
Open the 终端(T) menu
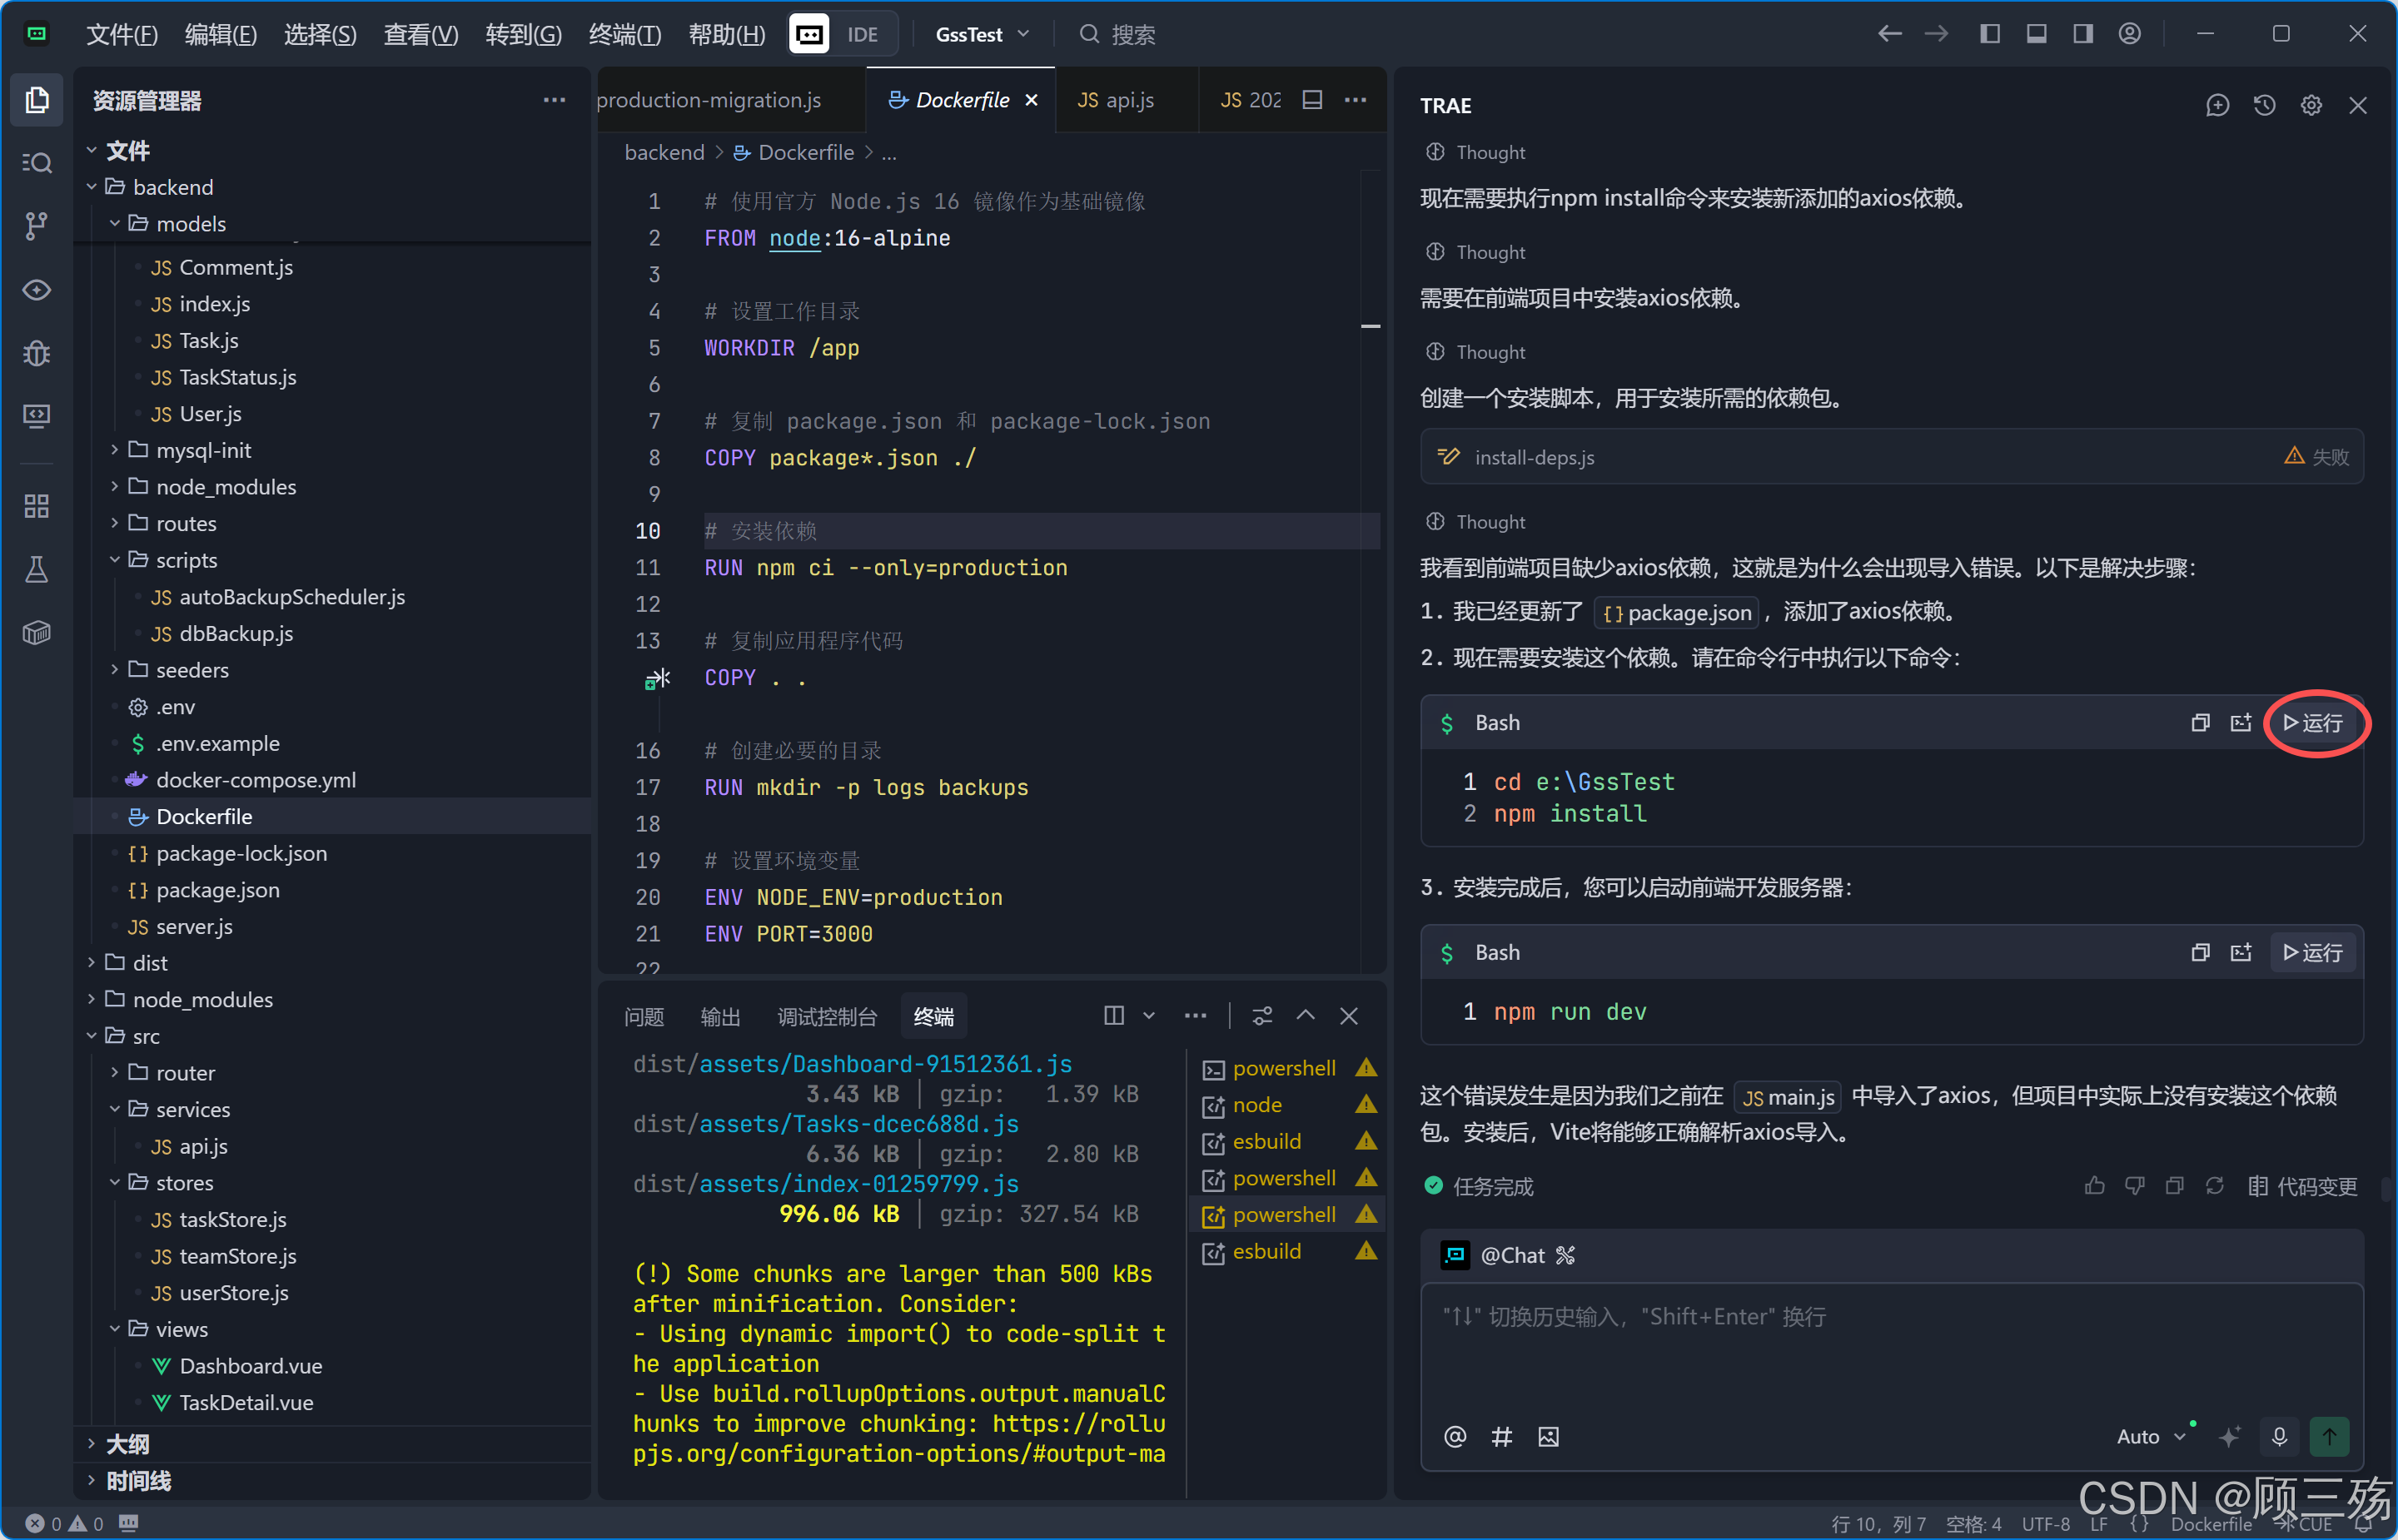625,34
